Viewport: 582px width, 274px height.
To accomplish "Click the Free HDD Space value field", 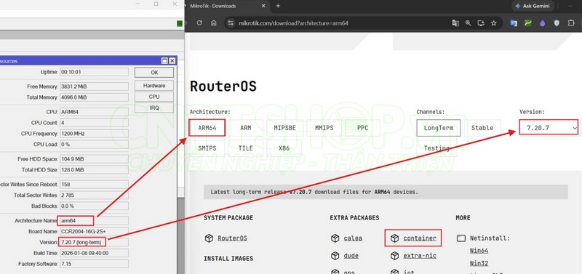I will (94, 159).
